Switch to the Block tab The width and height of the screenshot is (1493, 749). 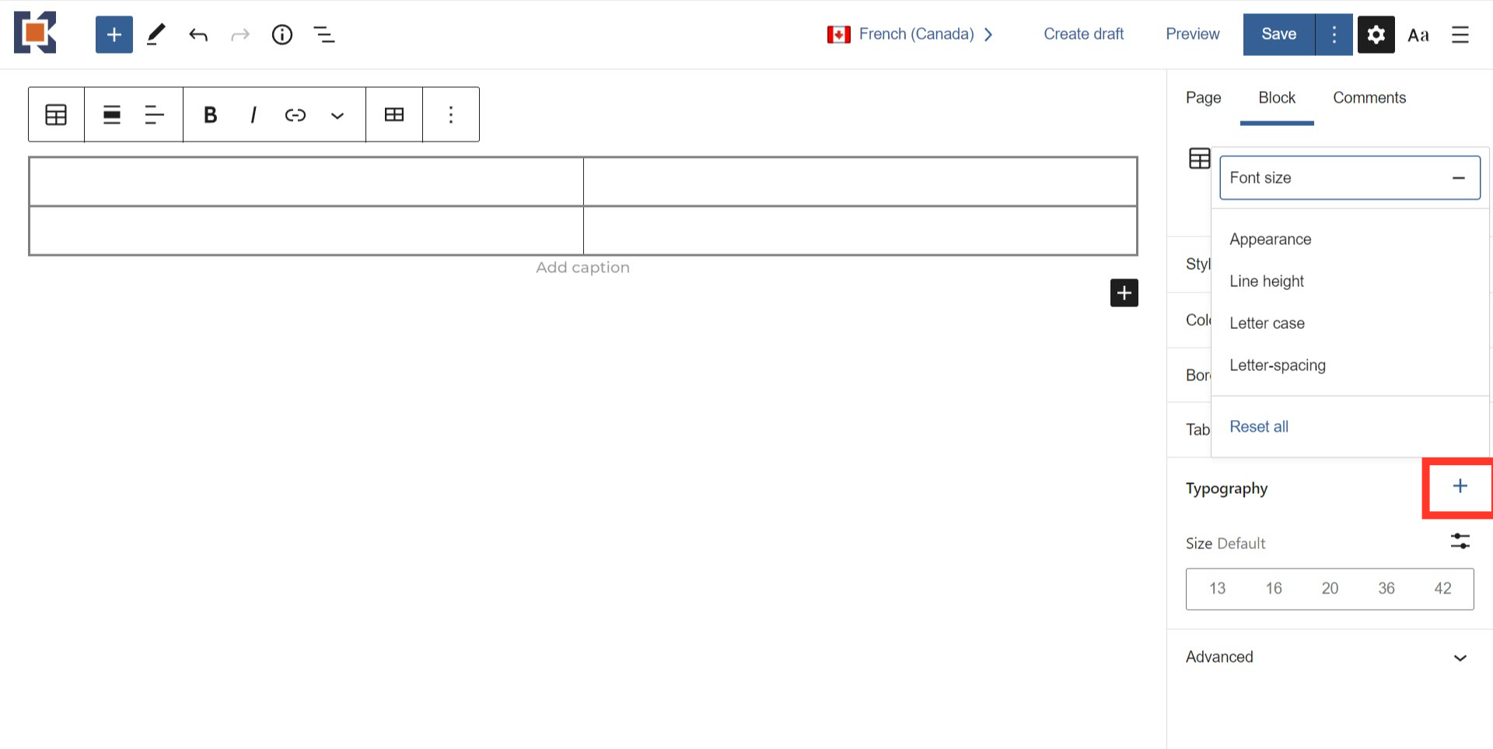click(1277, 98)
